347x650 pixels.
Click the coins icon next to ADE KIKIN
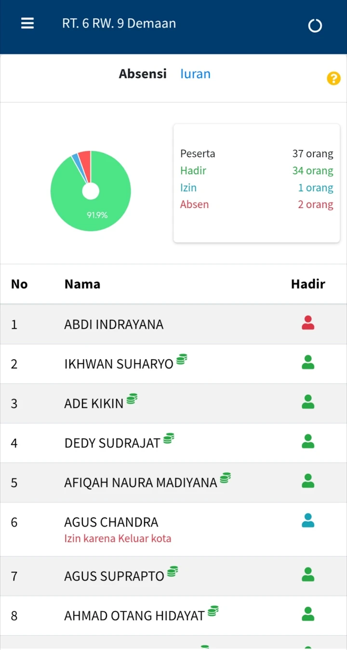(132, 399)
